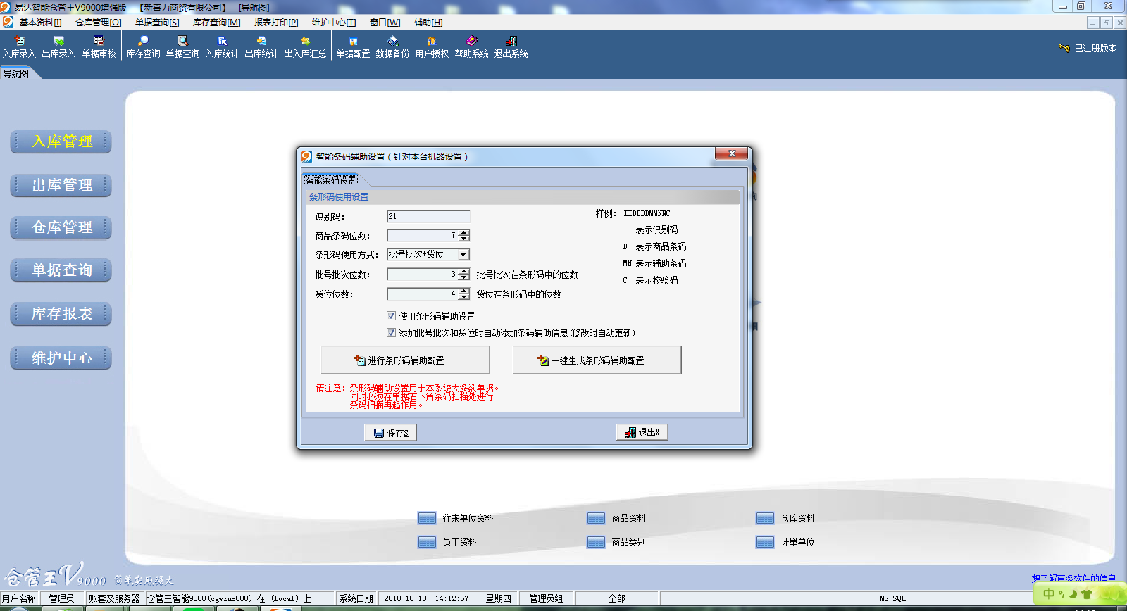The height and width of the screenshot is (611, 1127).
Task: Click the 帮助系统 toolbar icon
Action: click(471, 46)
